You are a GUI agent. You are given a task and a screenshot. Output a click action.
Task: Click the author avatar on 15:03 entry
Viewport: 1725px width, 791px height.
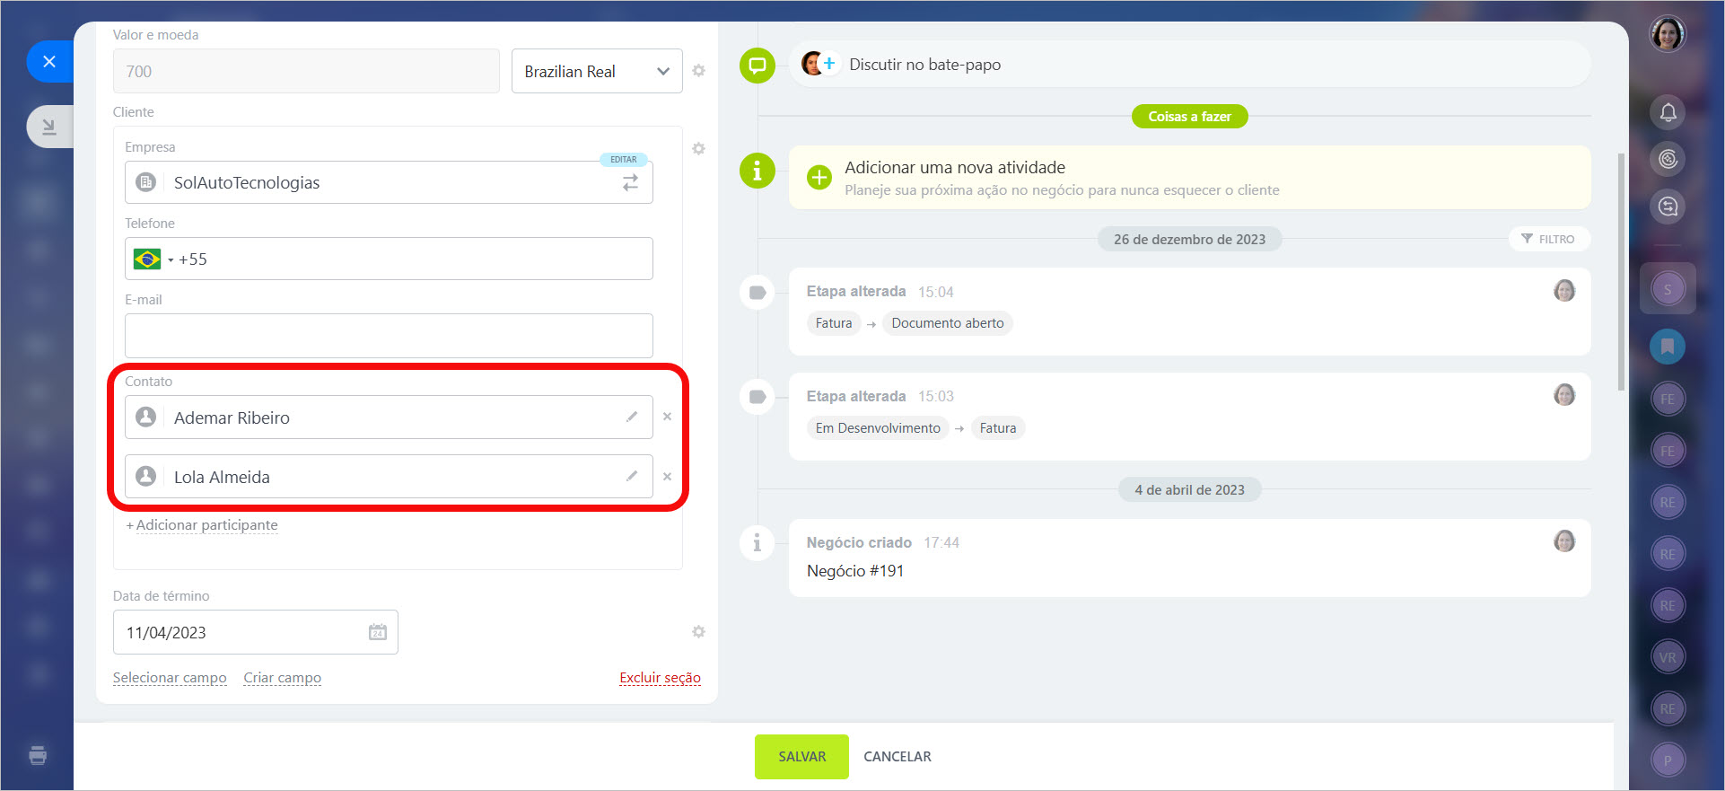(1564, 394)
